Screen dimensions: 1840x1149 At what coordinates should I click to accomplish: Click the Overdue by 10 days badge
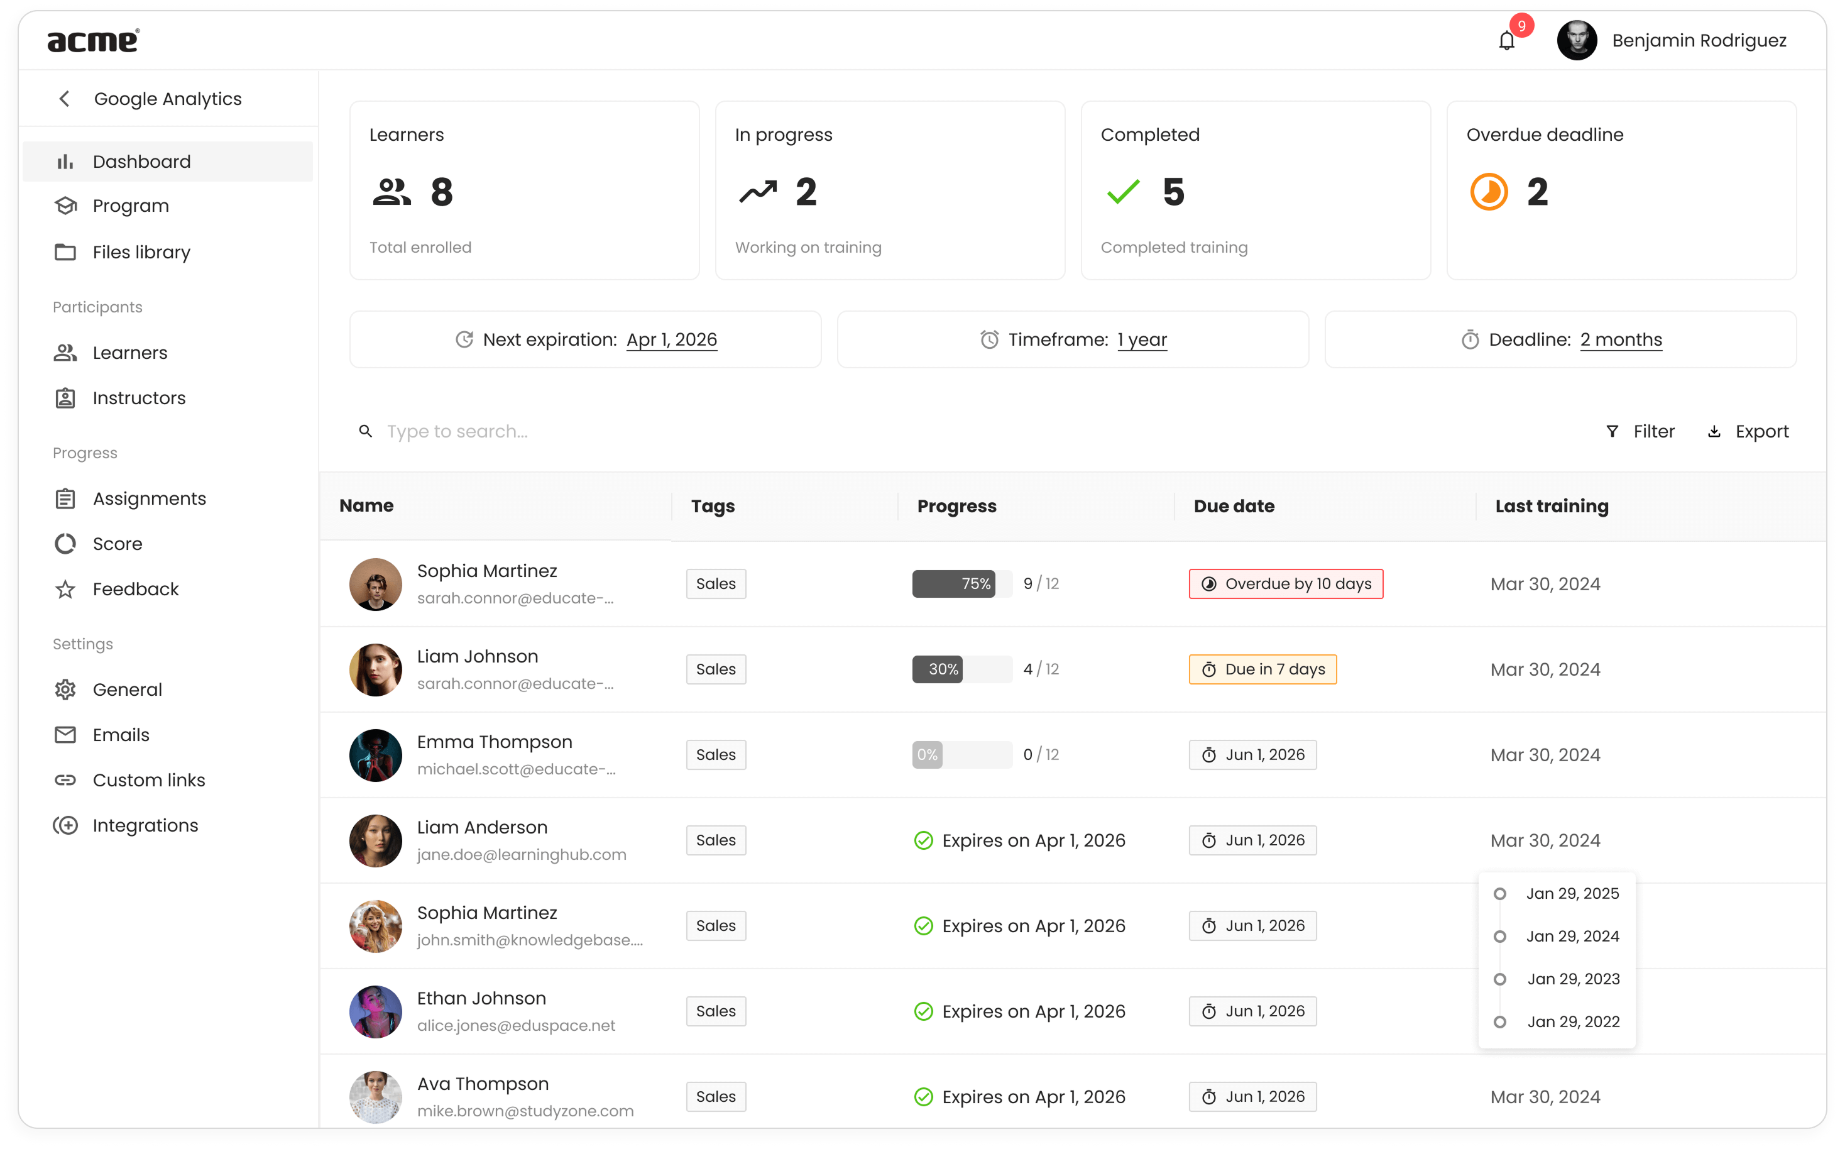[x=1285, y=584]
